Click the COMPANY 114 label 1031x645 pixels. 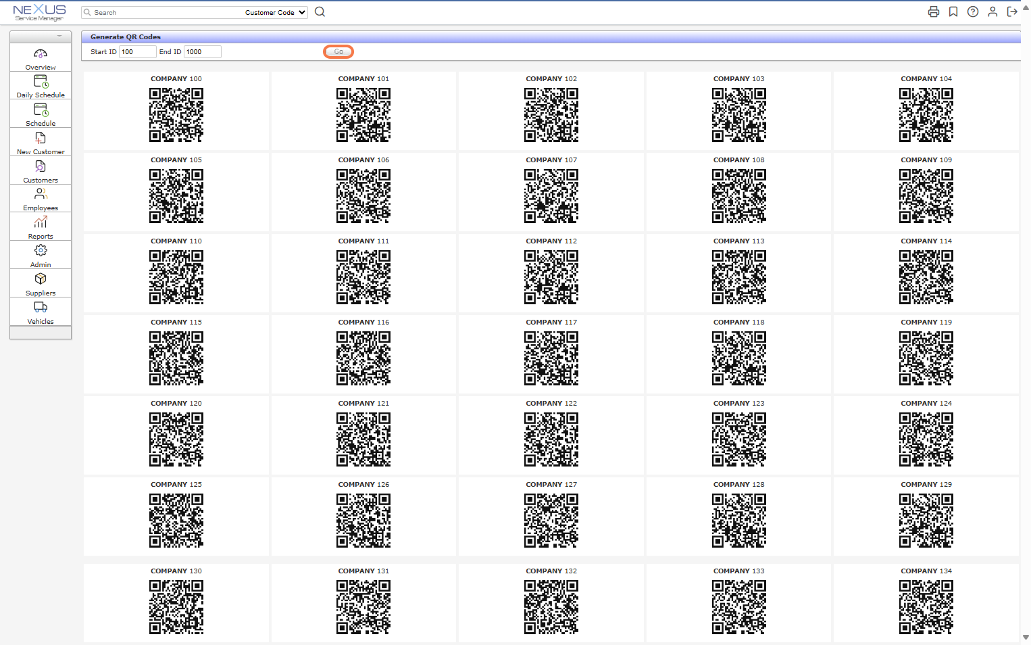pos(926,241)
